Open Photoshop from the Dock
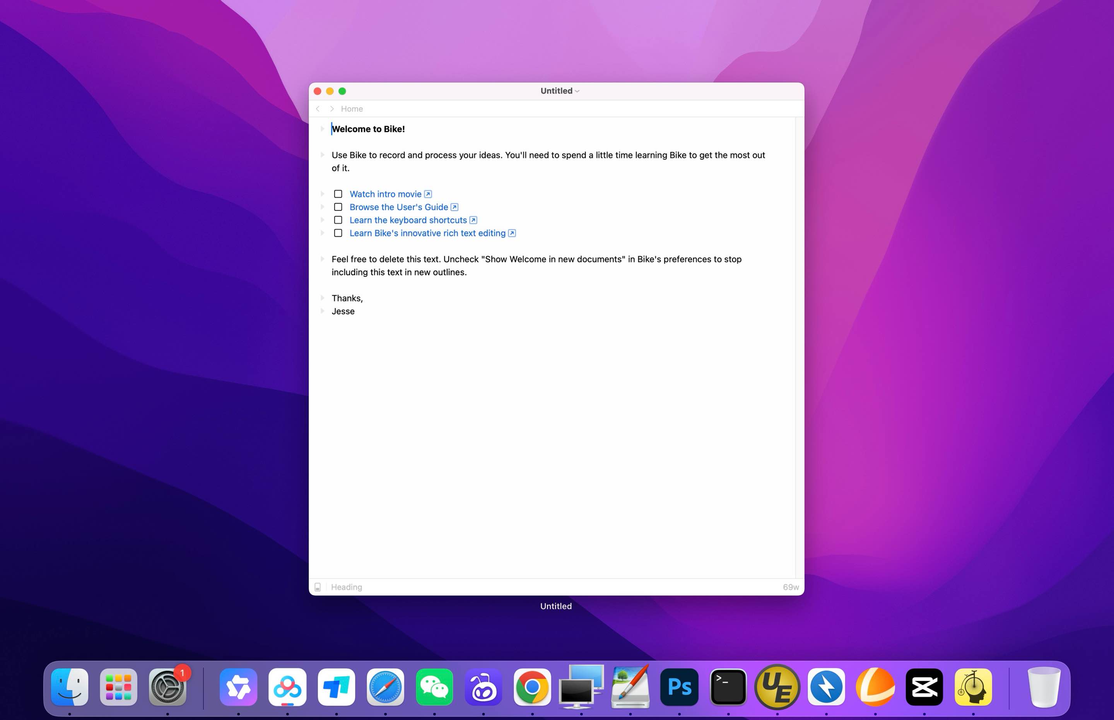Screen dimensions: 1114x720 679,687
